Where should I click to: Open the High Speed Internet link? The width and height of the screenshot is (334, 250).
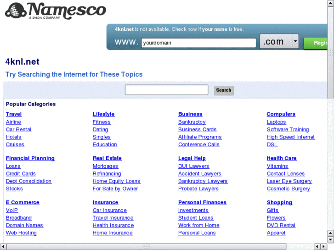[x=291, y=137]
